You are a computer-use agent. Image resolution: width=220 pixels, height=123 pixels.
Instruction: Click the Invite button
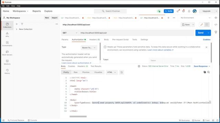point(169,11)
